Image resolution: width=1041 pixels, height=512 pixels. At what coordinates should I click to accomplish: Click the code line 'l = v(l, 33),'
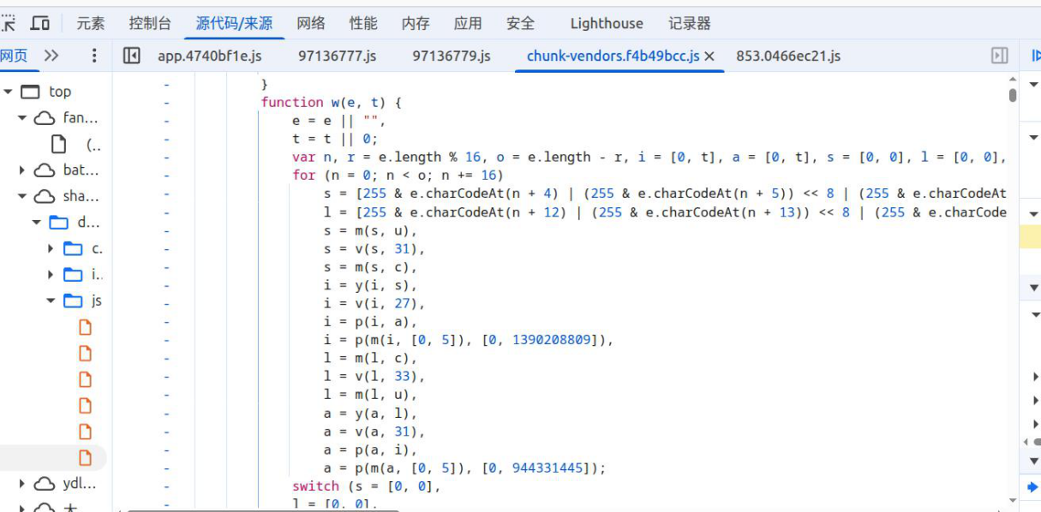374,377
